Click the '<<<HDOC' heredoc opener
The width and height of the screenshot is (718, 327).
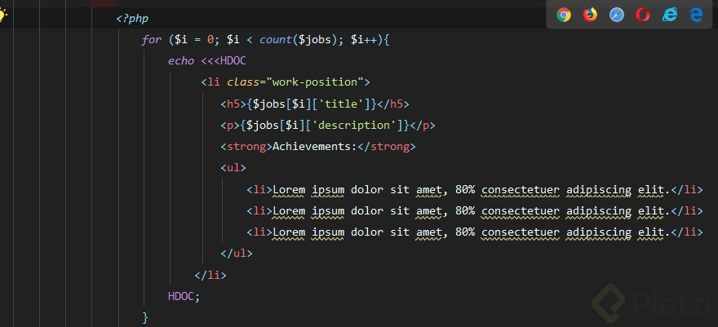pyautogui.click(x=224, y=61)
